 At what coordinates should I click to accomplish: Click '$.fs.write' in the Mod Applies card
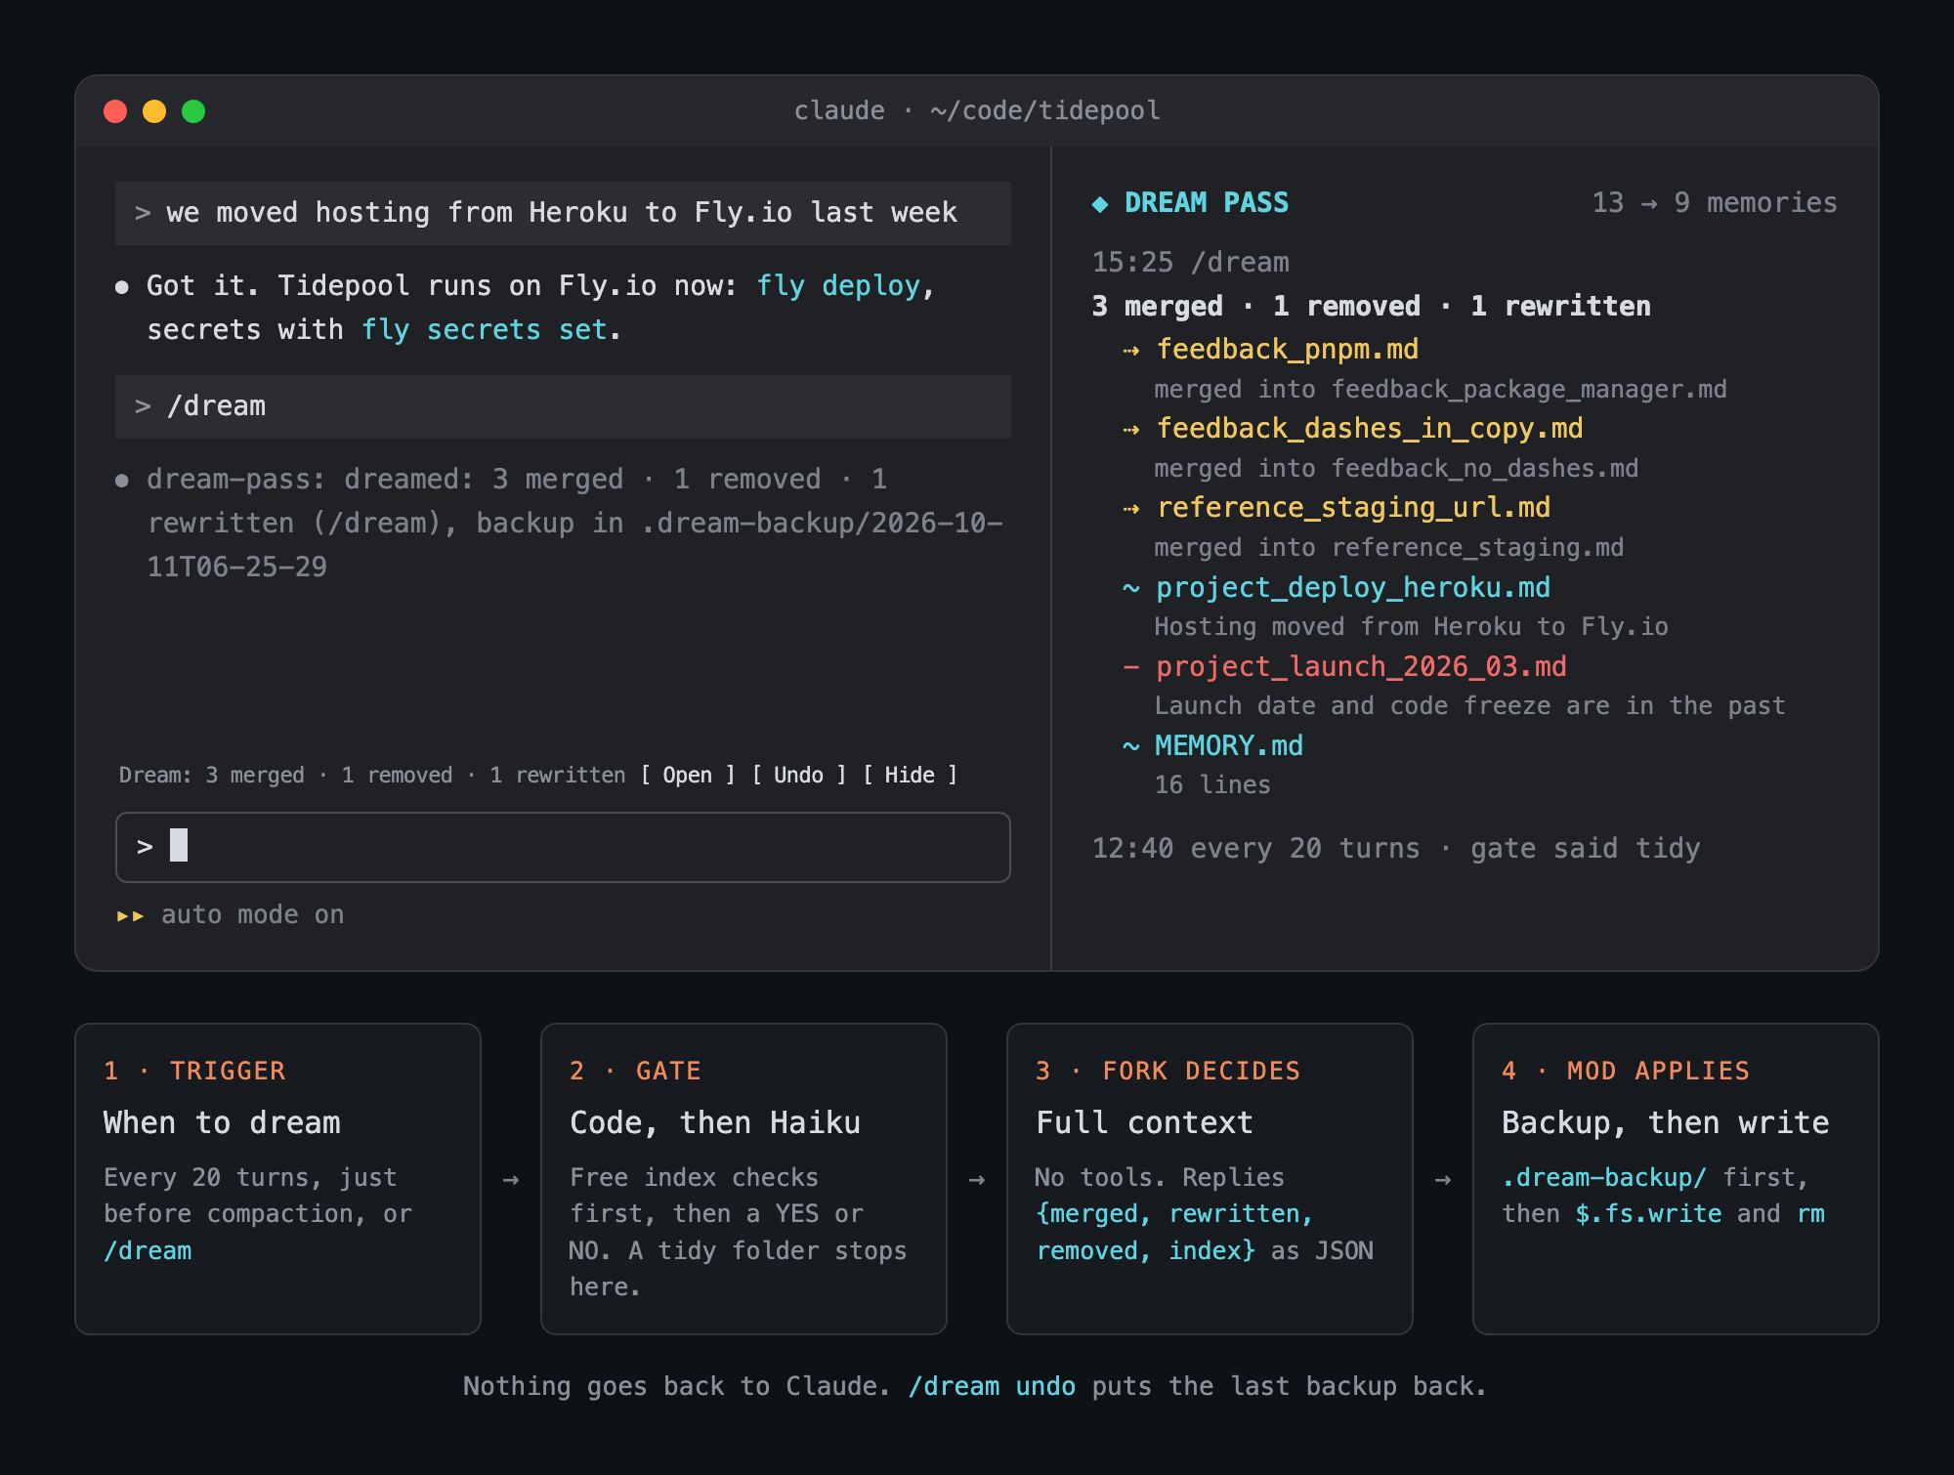click(1648, 1214)
